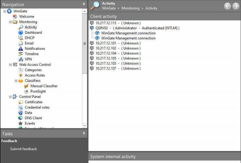Select the QSRV02 Administrator row text
The width and height of the screenshot is (241, 163).
click(x=137, y=28)
